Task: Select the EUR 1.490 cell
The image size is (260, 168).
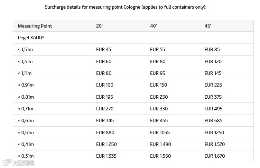Action: coord(160,144)
